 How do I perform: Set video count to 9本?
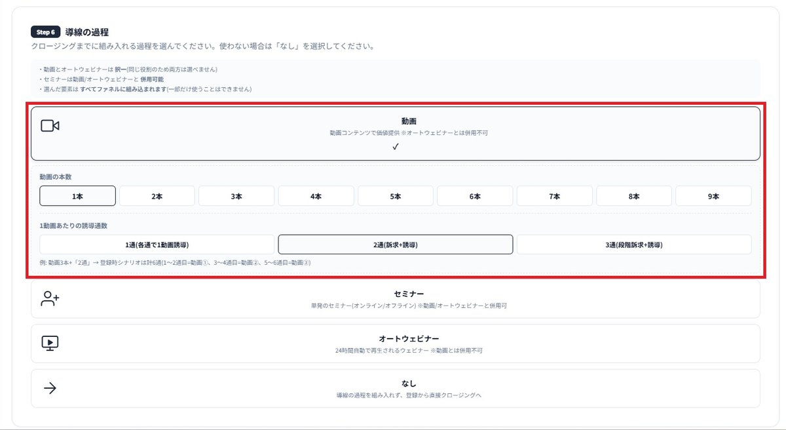tap(713, 196)
